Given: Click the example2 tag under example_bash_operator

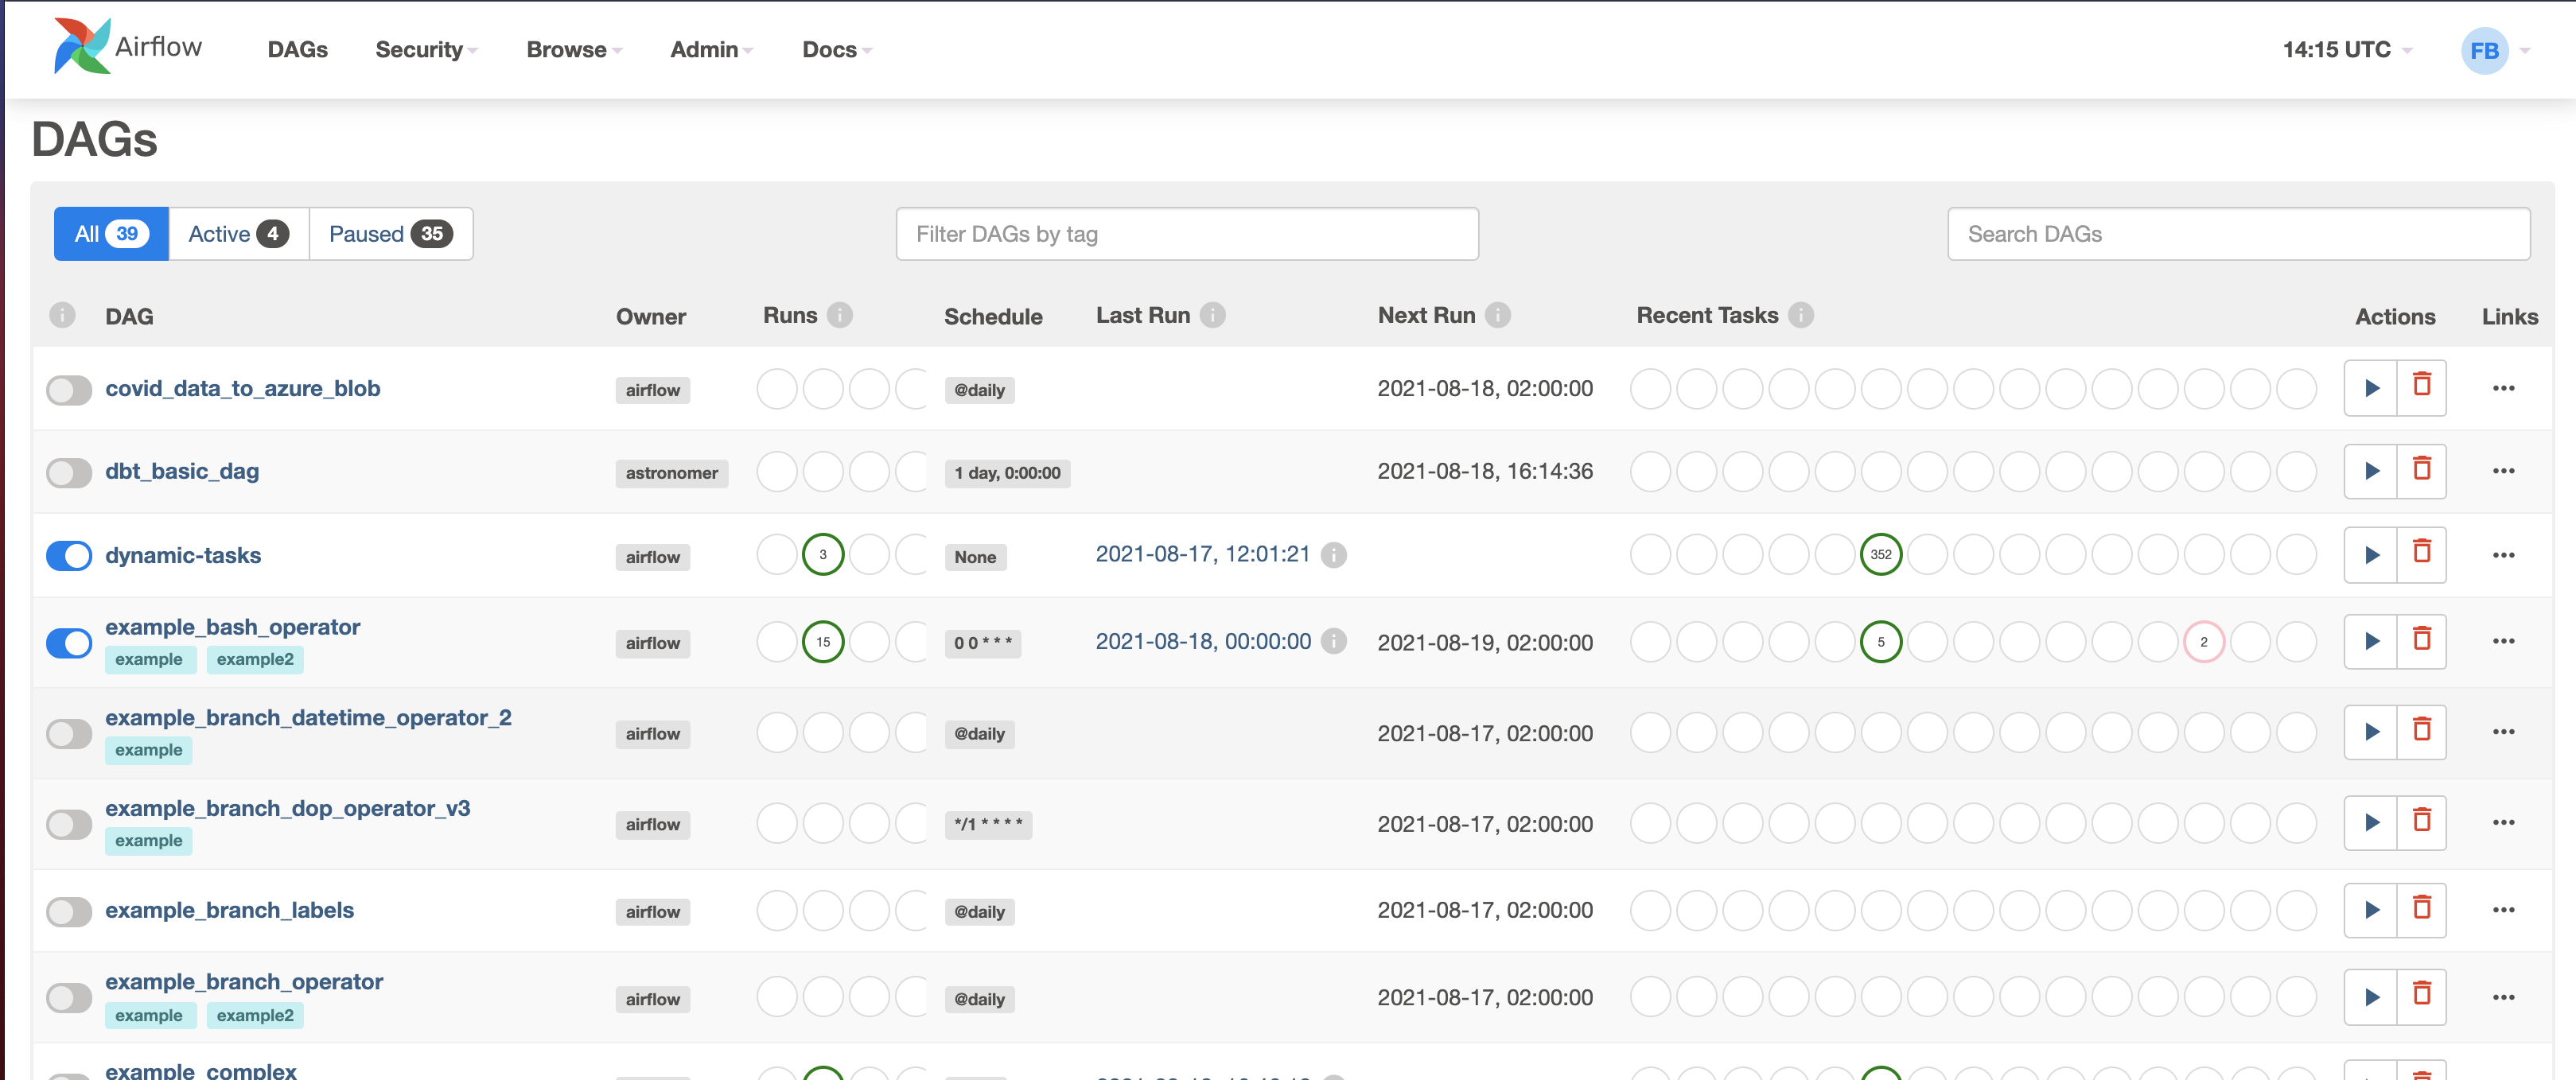Looking at the screenshot, I should 255,659.
